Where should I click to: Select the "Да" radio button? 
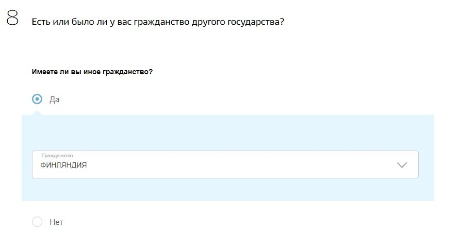(x=37, y=99)
